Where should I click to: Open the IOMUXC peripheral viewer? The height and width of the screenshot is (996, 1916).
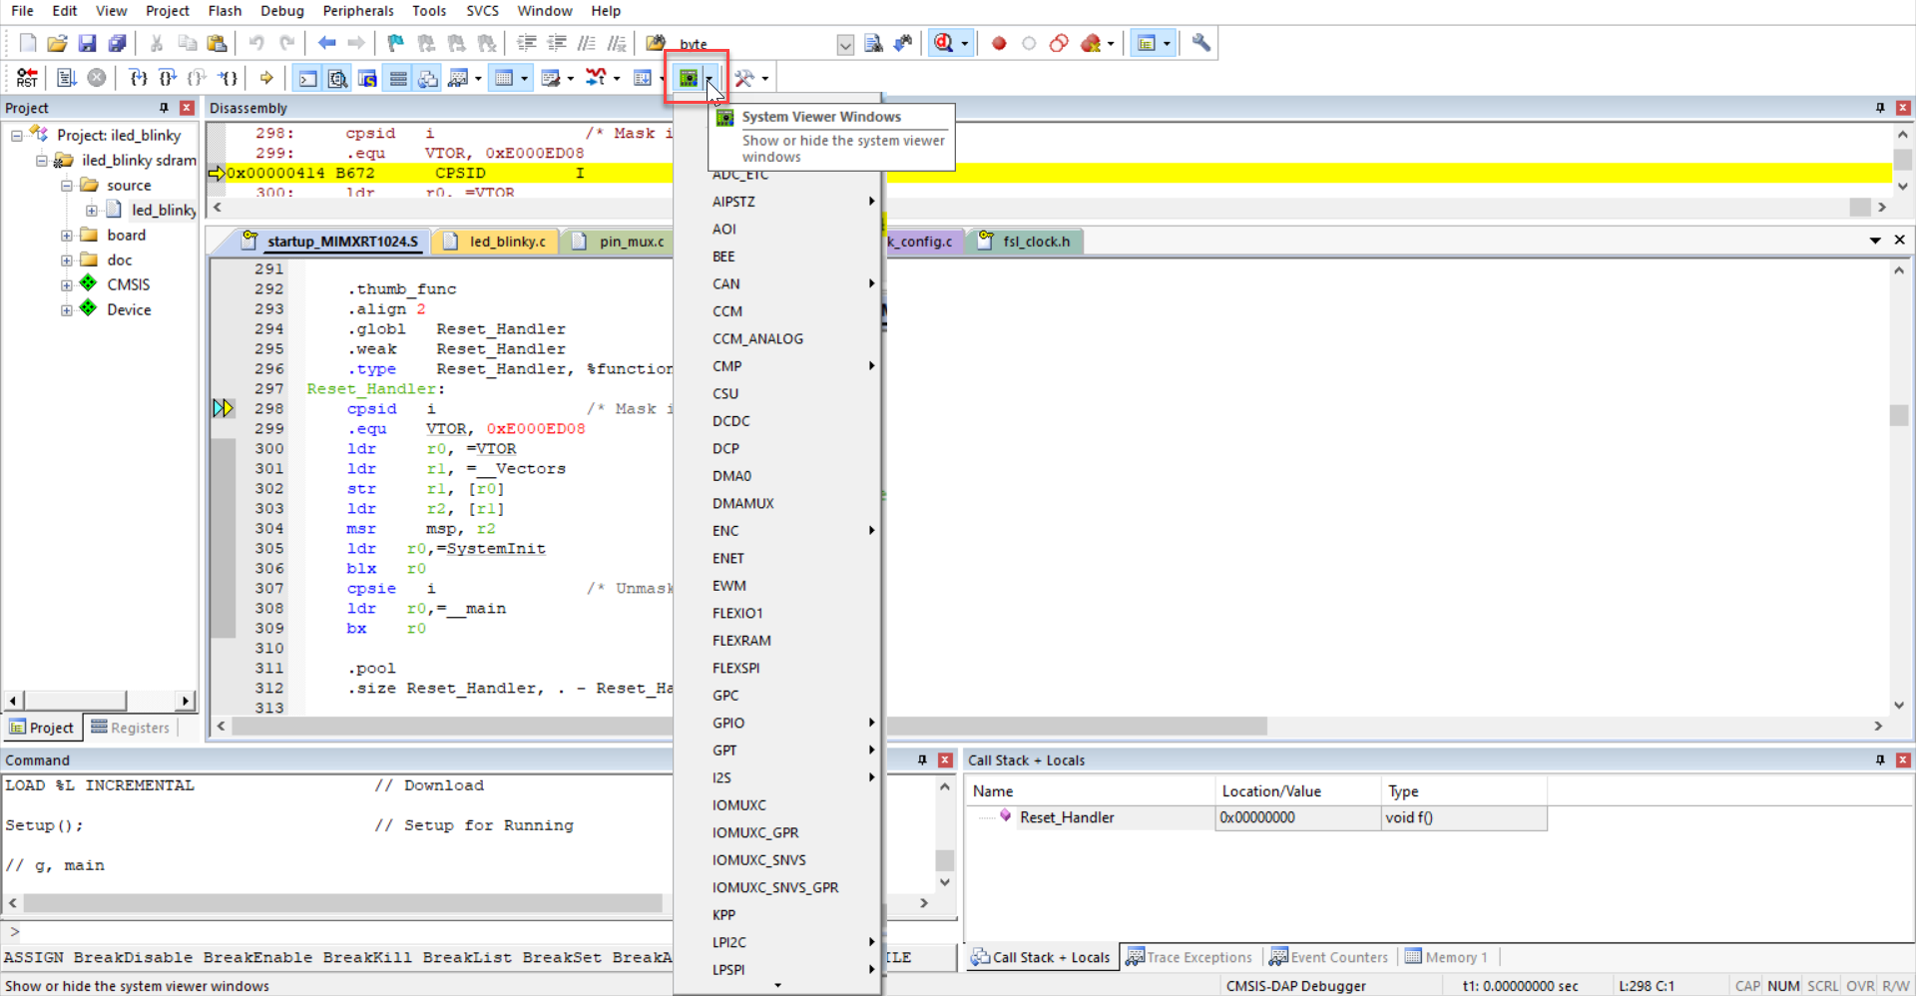[739, 804]
